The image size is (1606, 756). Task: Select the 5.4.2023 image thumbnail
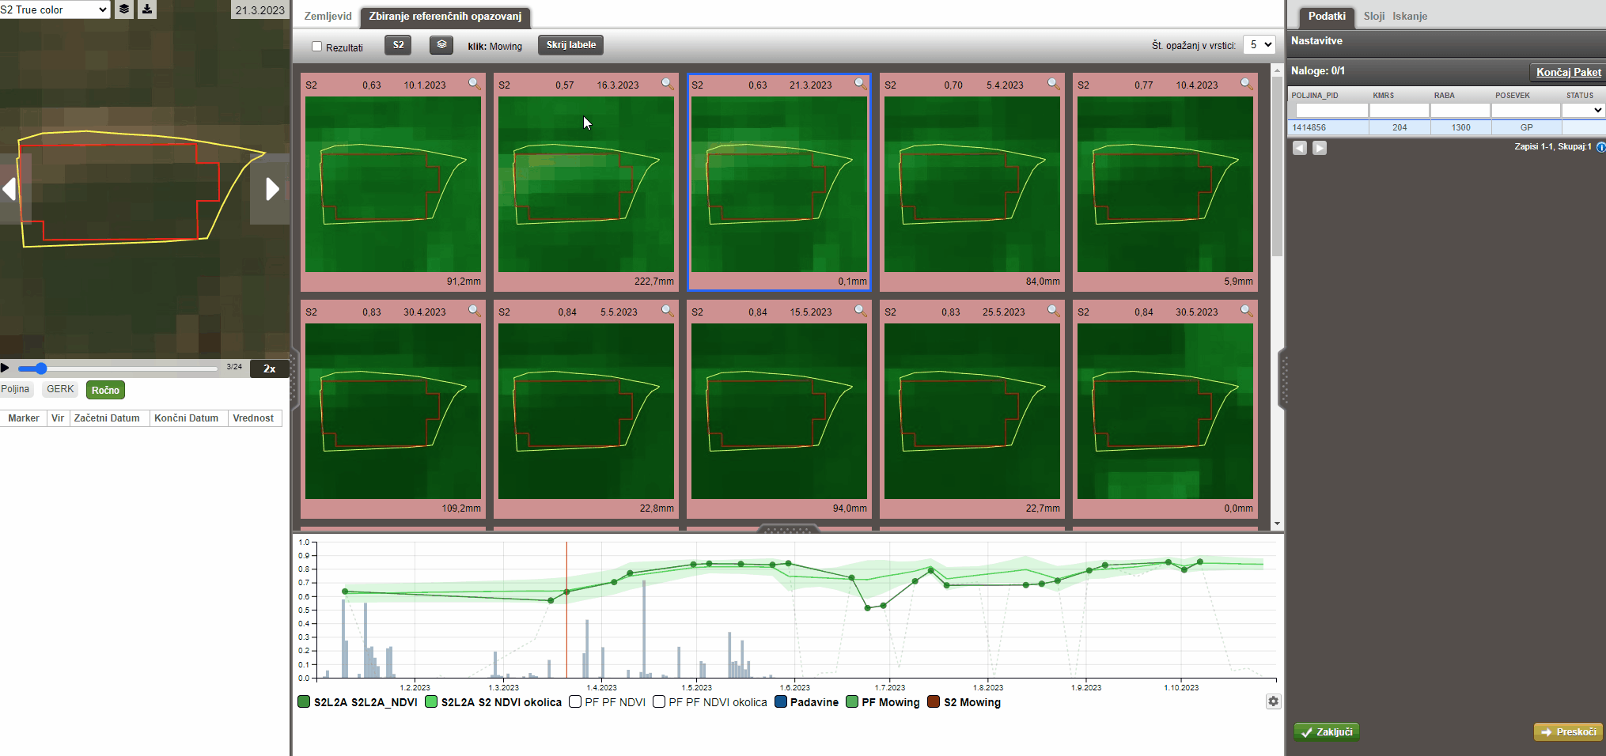point(972,184)
